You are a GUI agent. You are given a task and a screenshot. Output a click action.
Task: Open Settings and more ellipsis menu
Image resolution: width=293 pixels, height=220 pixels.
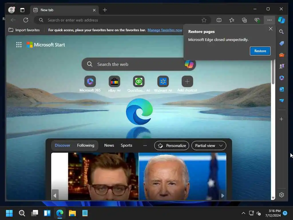269,20
